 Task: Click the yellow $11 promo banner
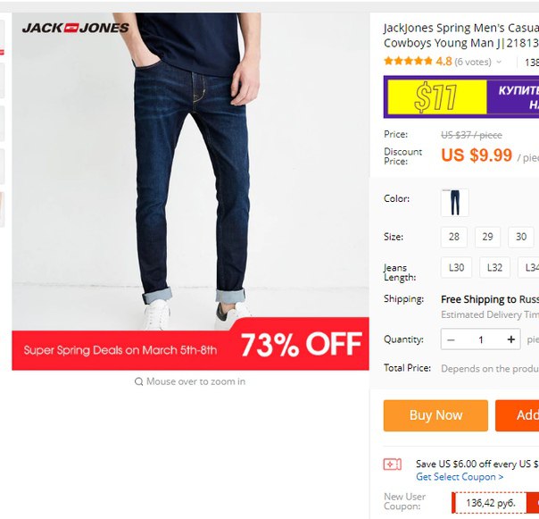coord(437,97)
